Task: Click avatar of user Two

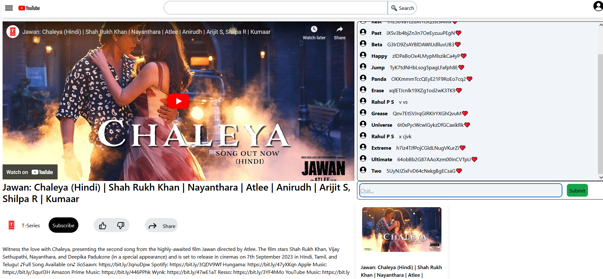Action: [x=363, y=170]
